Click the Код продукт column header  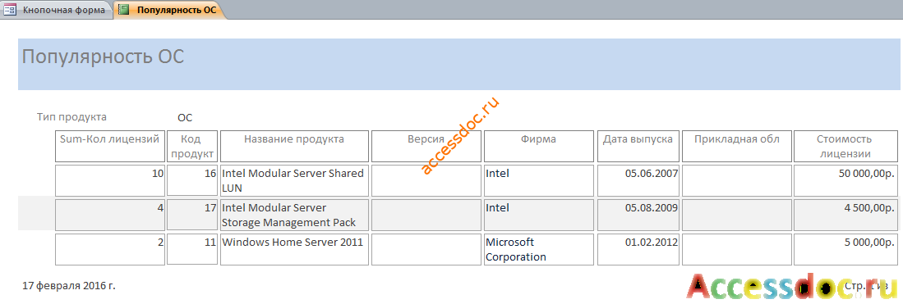pyautogui.click(x=193, y=146)
